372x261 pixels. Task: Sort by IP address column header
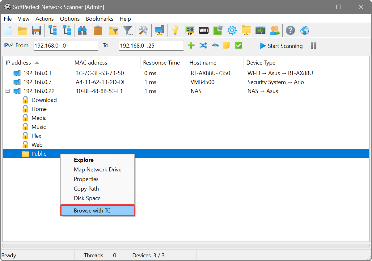tap(37, 63)
